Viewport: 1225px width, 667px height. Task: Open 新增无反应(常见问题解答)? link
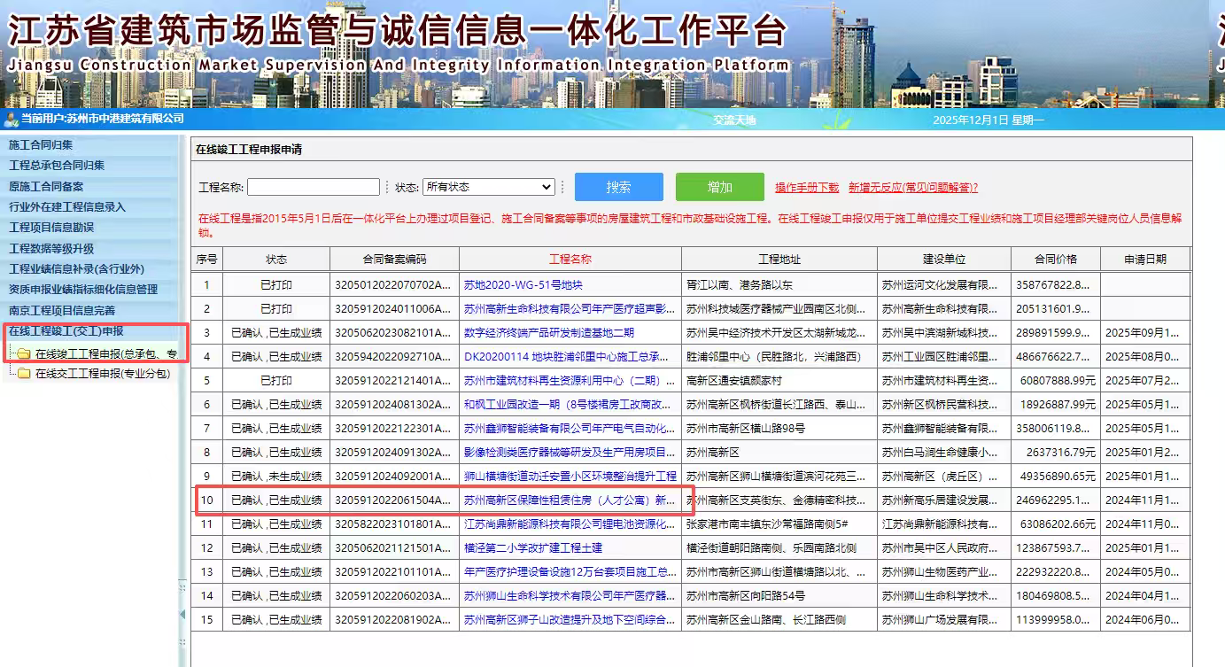tap(912, 188)
